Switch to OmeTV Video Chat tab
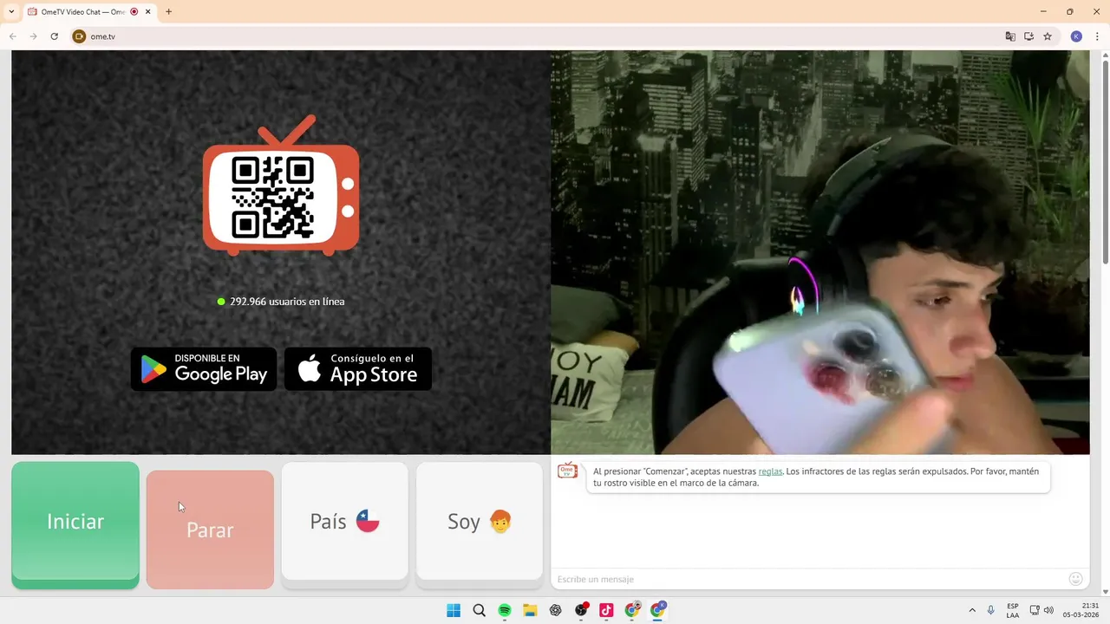Screen dimensions: 1110x624 coord(83,12)
